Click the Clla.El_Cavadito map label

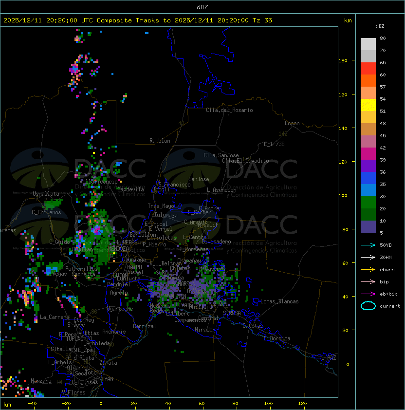tap(245, 161)
